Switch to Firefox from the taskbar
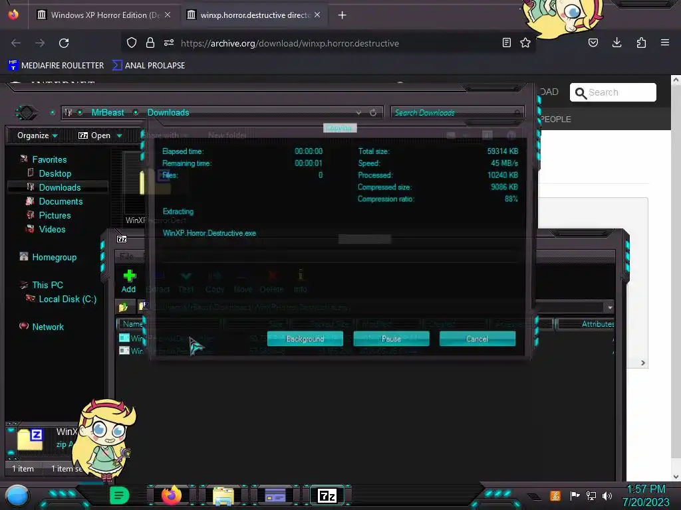The image size is (681, 510). click(172, 495)
